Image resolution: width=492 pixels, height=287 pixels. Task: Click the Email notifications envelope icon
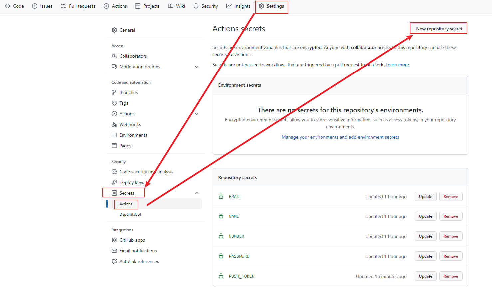(x=114, y=251)
